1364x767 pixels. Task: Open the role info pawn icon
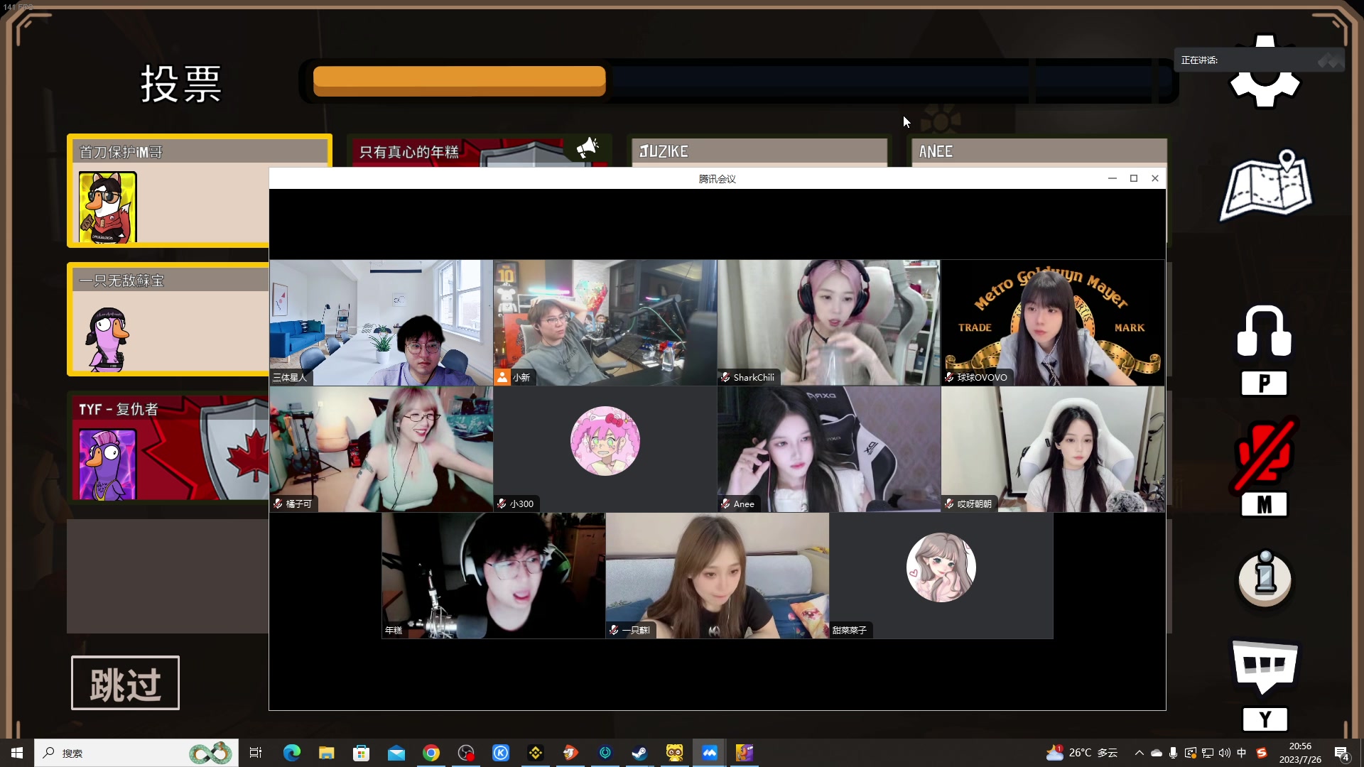click(x=1265, y=580)
